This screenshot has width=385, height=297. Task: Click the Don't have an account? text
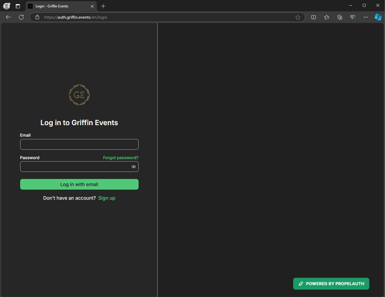[70, 198]
